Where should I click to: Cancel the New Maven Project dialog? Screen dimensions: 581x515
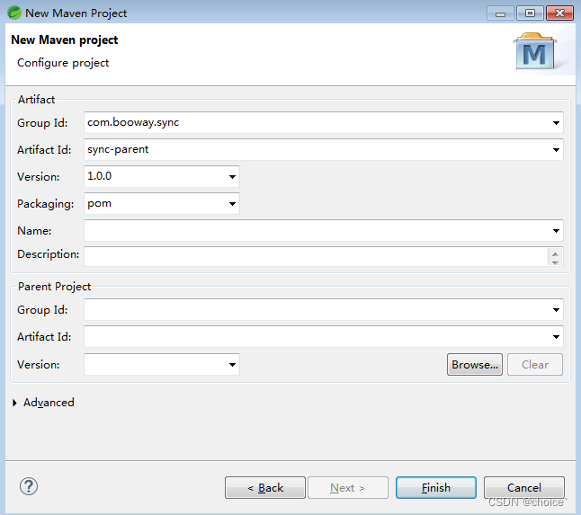[524, 488]
